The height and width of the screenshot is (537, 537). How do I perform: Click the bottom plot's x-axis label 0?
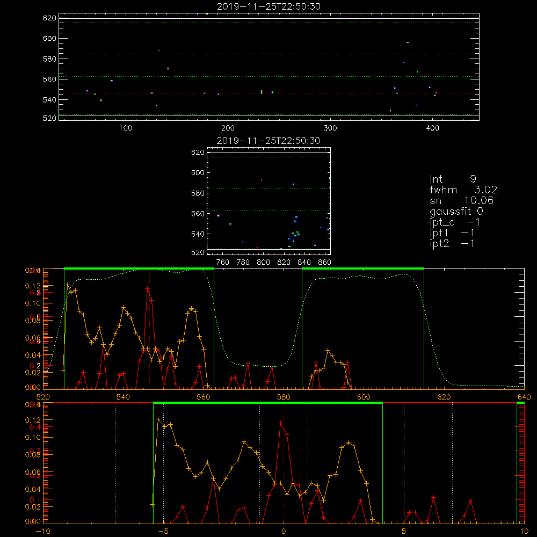pos(284,531)
